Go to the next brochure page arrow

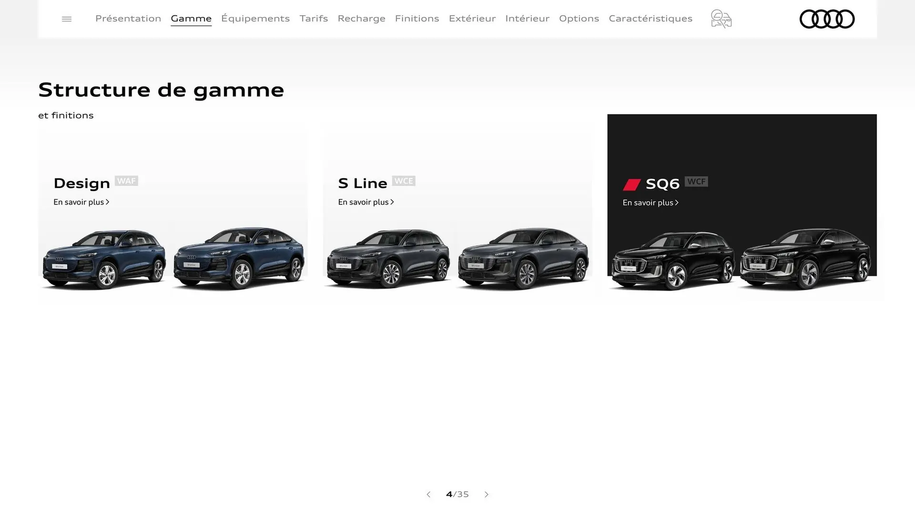(487, 494)
